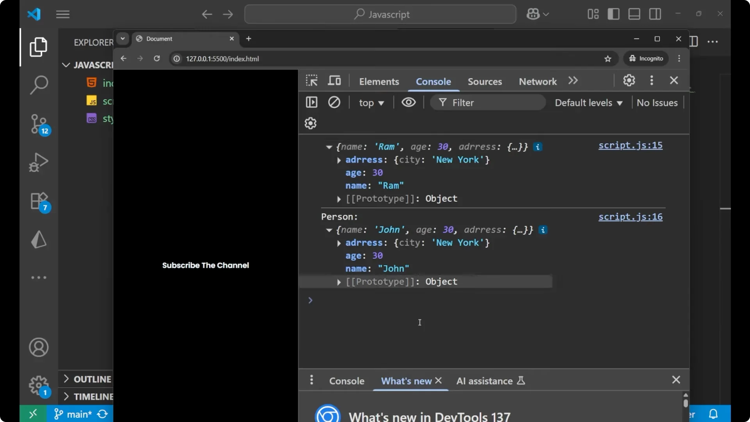750x422 pixels.
Task: Open Source Control in VS Code sidebar
Action: 39,123
